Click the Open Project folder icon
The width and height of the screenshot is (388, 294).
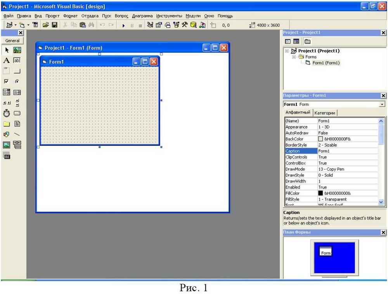click(x=46, y=25)
